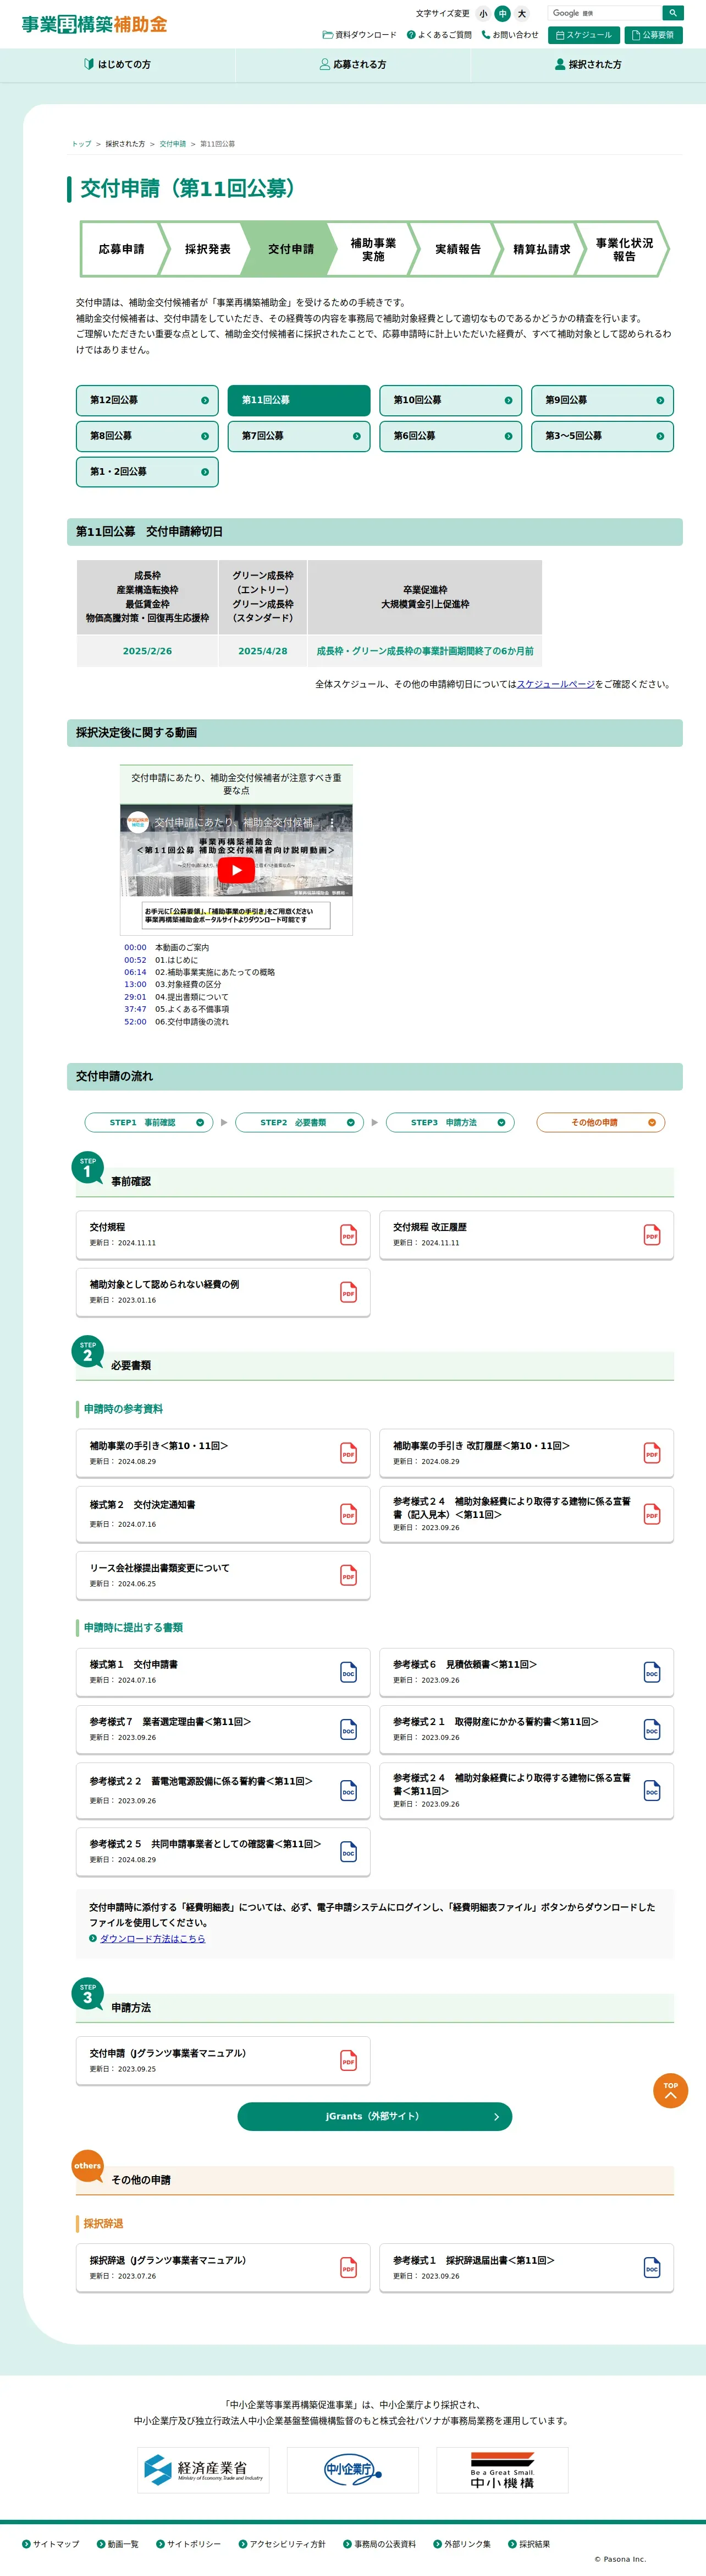Screen dimensions: 706x2576
Task: Download DOC icon for 参考様式6 見積依頼書
Action: click(652, 1672)
